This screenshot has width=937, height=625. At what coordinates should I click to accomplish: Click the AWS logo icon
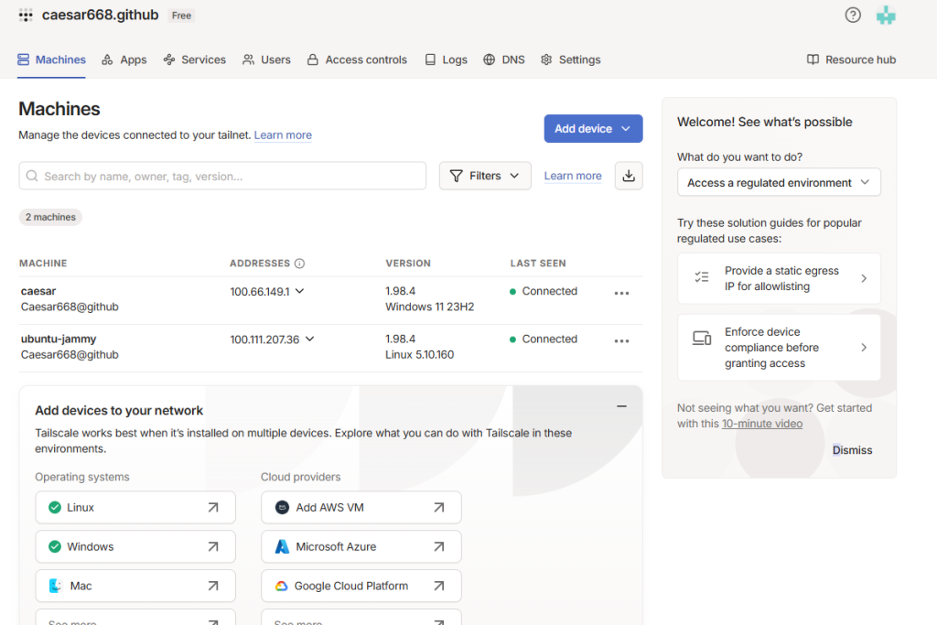282,507
